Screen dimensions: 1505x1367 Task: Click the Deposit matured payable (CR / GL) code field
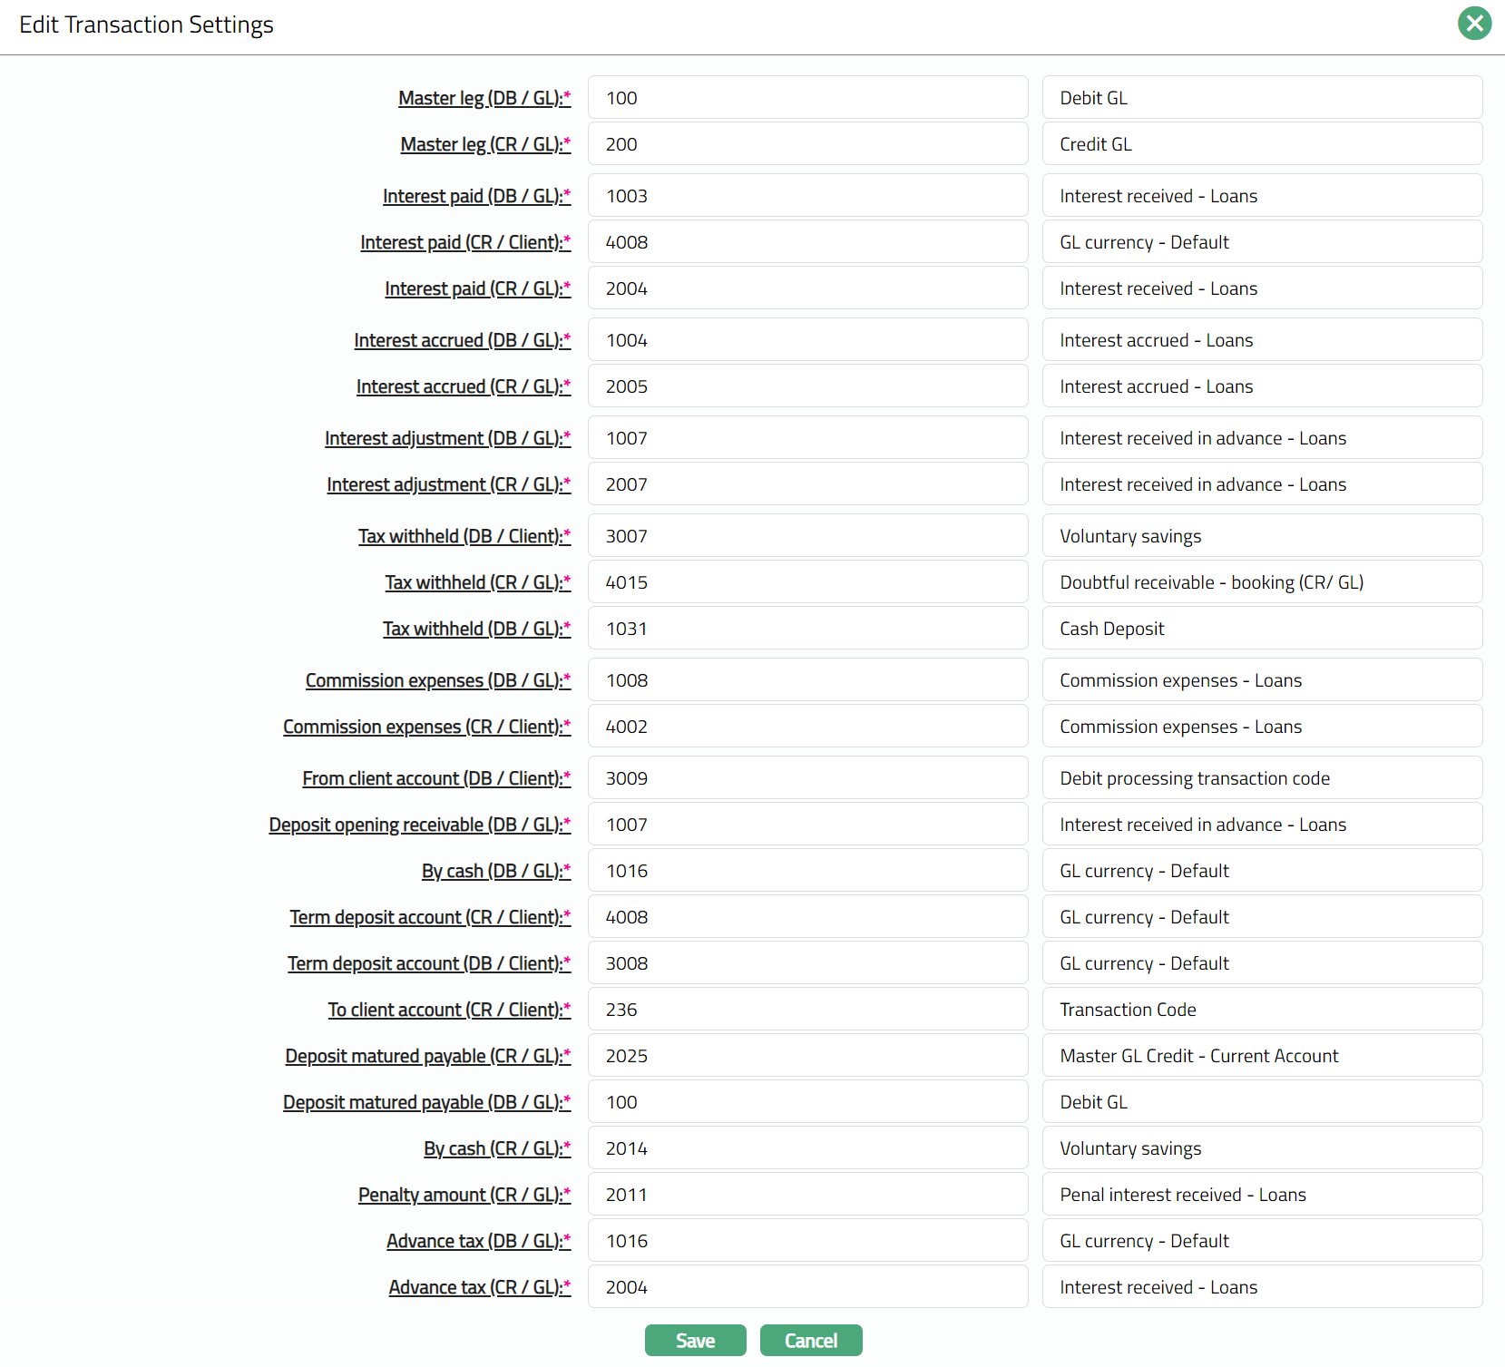pos(807,1056)
